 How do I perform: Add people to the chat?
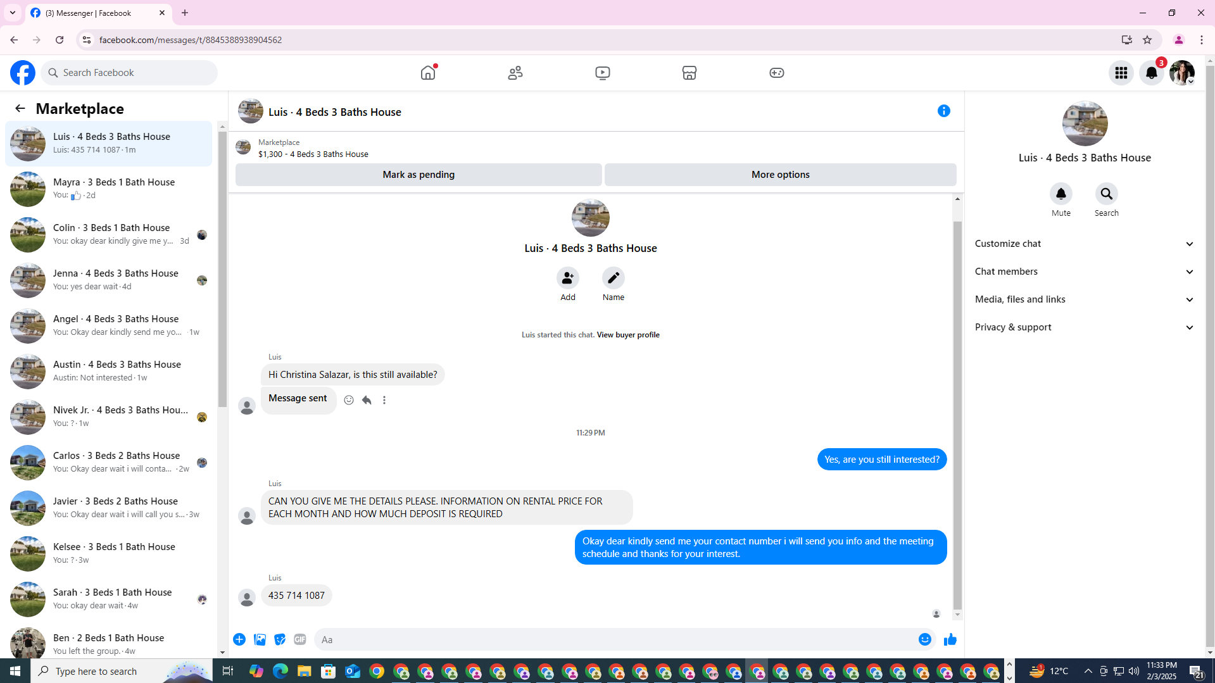coord(568,278)
